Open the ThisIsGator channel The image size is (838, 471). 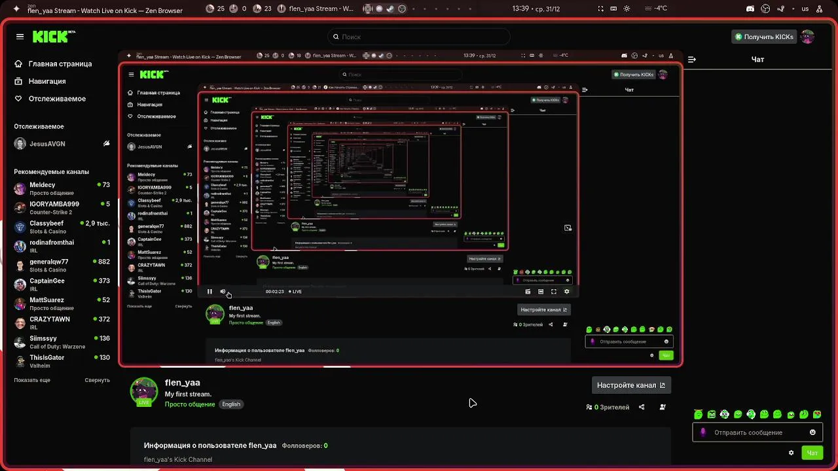point(62,361)
